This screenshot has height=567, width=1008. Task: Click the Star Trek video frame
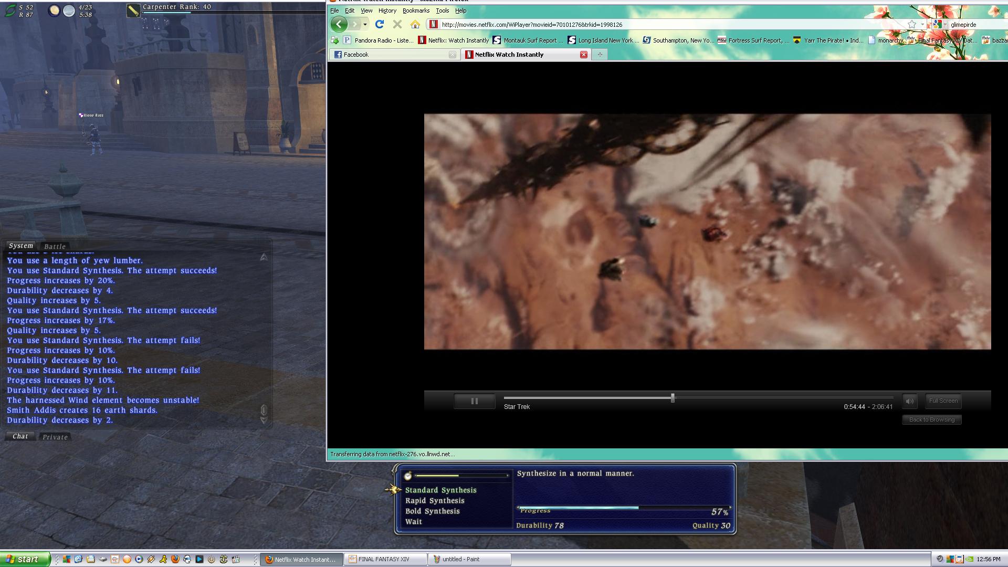707,232
